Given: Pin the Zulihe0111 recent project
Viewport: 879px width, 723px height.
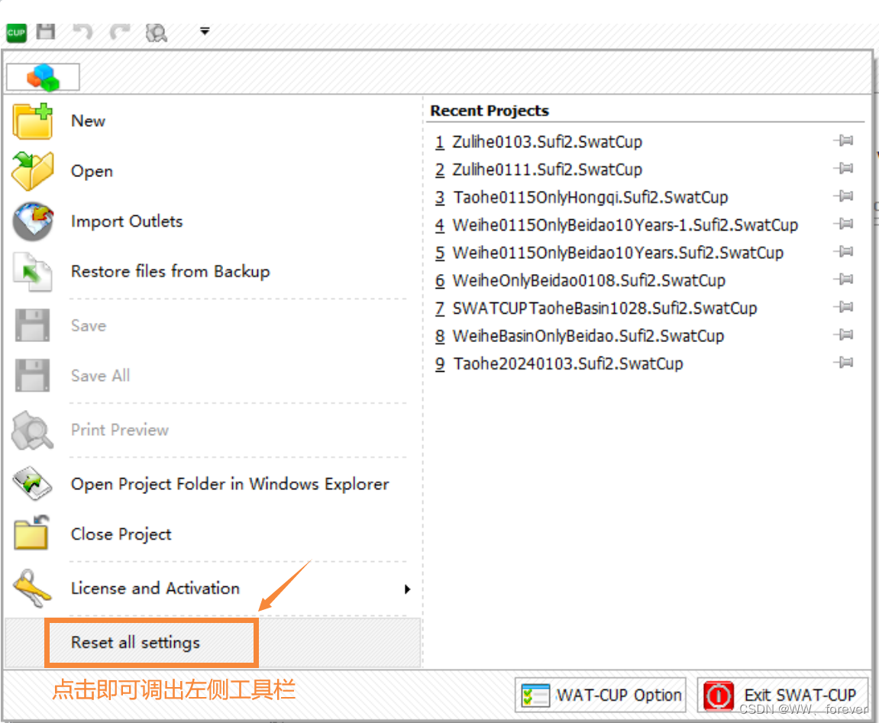Looking at the screenshot, I should (844, 168).
